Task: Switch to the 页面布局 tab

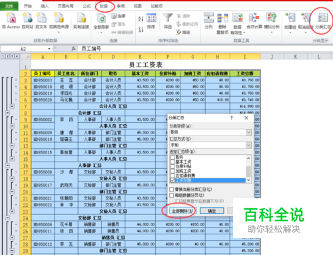Action: (x=65, y=6)
